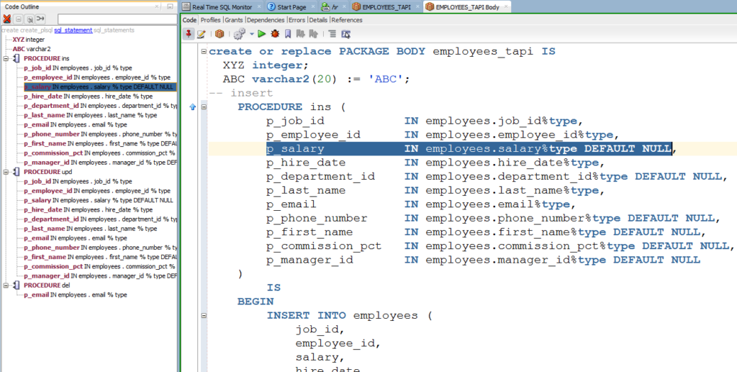Click the Code Outline search field
Image resolution: width=737 pixels, height=372 pixels.
115,19
